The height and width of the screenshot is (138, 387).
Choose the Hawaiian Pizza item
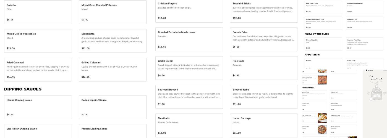tap(365, 23)
